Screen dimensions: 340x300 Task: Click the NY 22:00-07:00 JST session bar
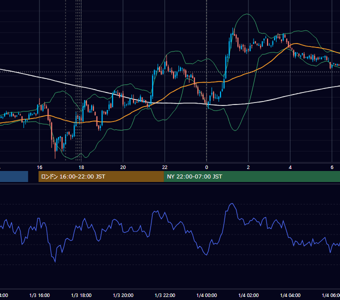(x=251, y=176)
